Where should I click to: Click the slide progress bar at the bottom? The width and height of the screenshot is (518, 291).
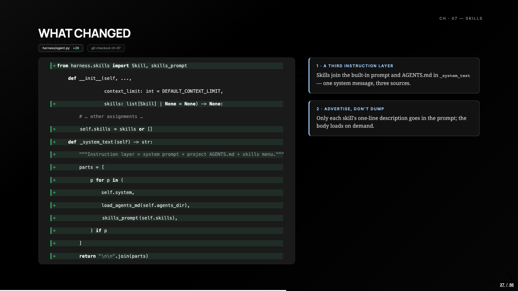[x=259, y=290]
